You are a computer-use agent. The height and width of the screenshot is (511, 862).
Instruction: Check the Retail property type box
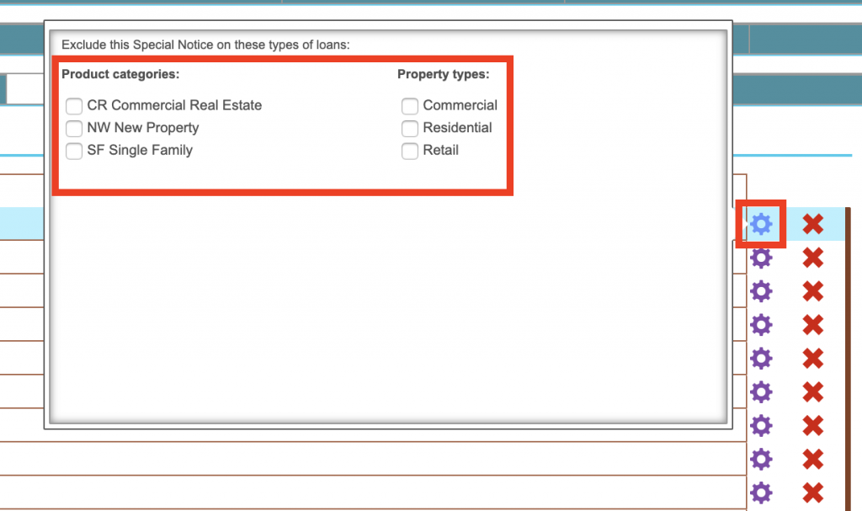(410, 152)
